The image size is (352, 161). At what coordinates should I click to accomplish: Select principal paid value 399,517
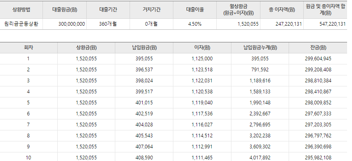tap(144, 92)
